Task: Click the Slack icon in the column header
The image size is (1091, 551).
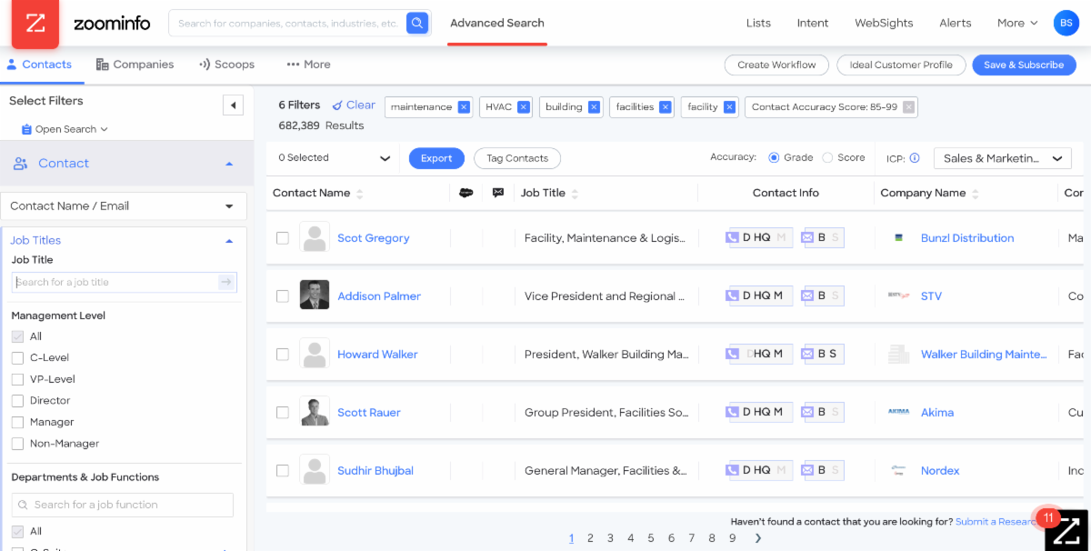Action: pyautogui.click(x=467, y=193)
